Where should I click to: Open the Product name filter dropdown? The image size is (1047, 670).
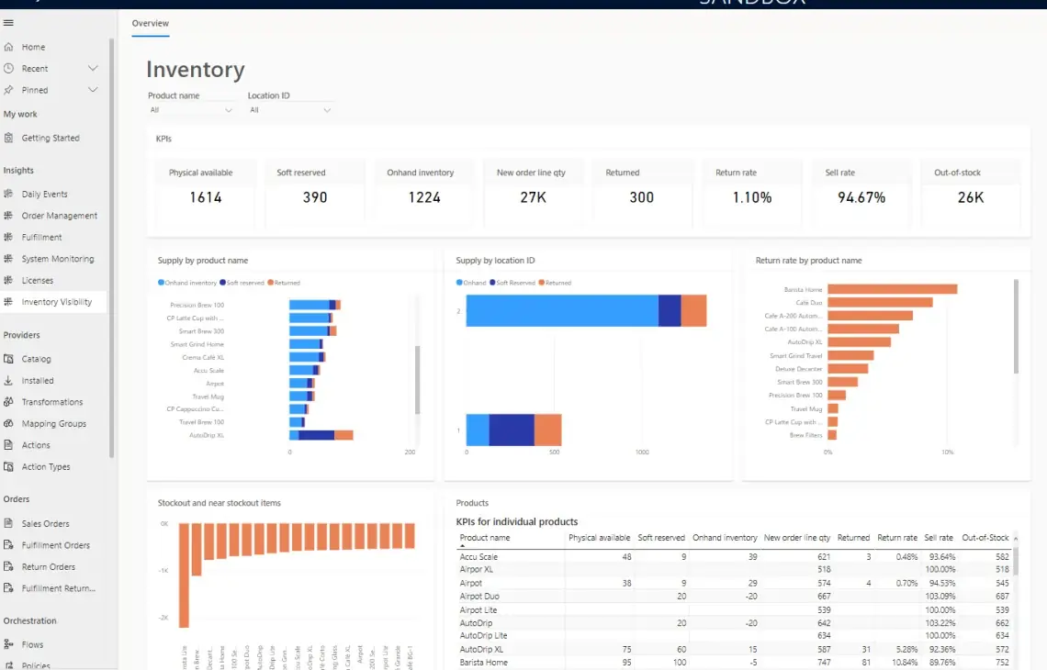tap(191, 110)
